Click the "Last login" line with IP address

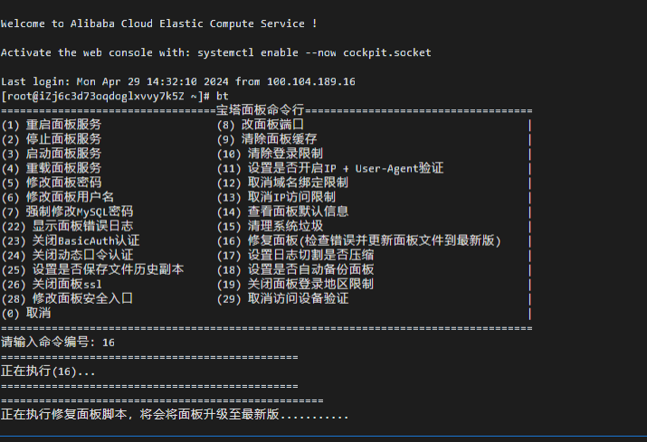(x=178, y=81)
